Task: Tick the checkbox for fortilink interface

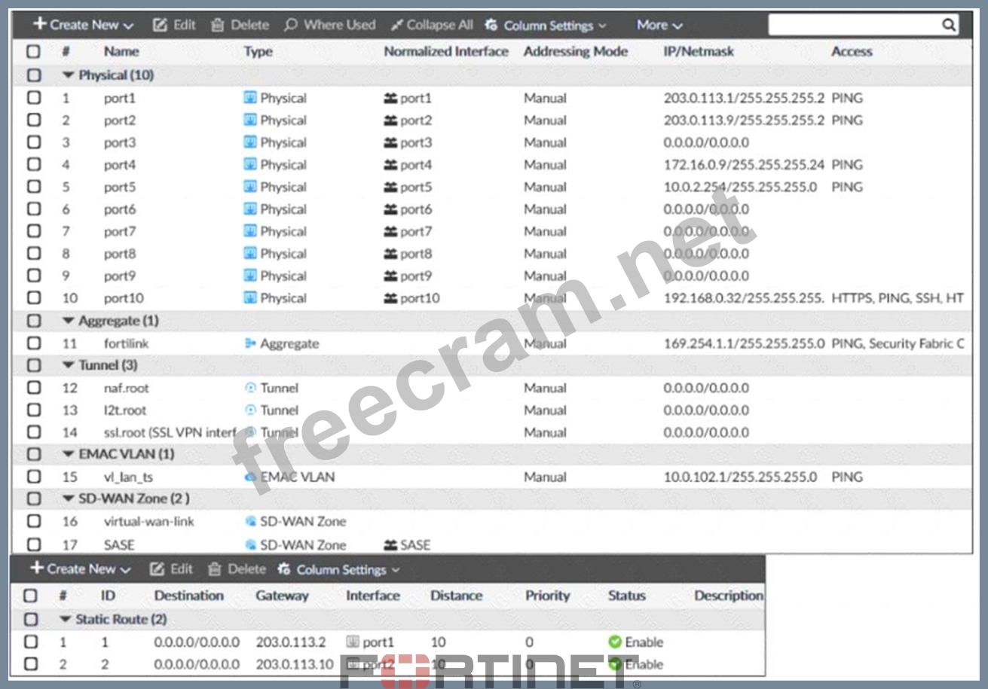Action: 34,343
